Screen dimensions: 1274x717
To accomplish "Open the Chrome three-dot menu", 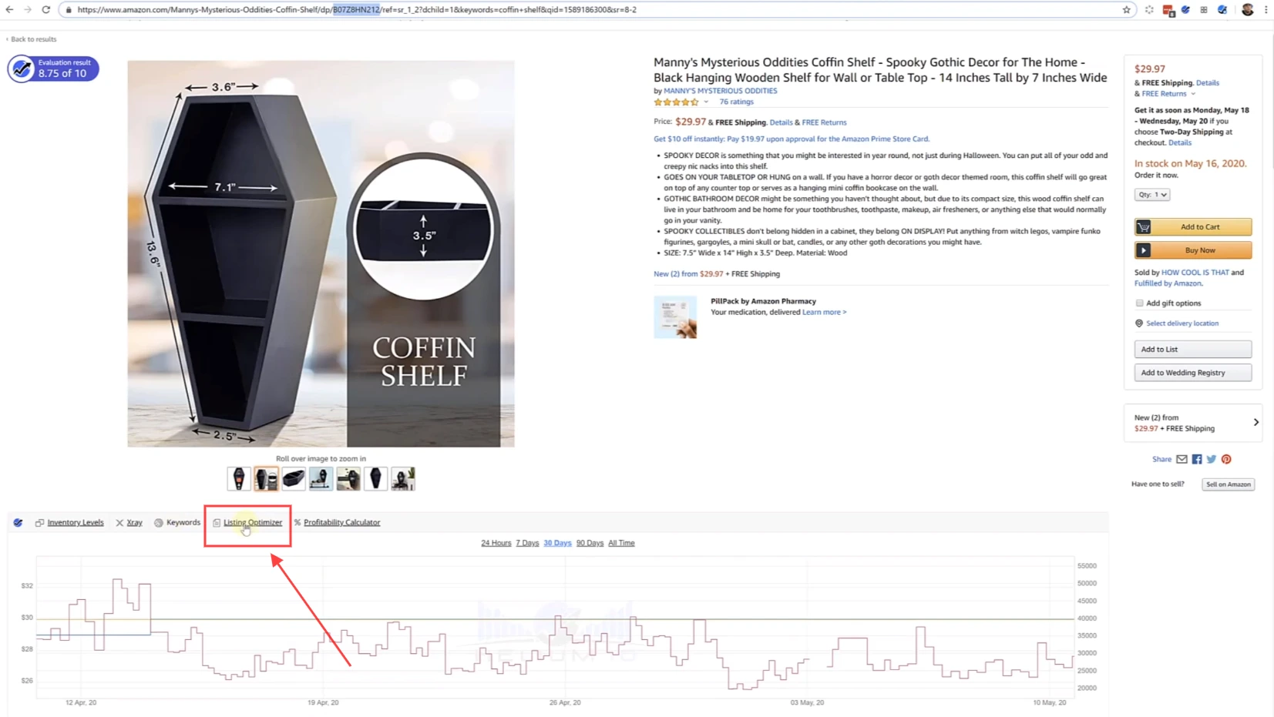I will tap(1266, 10).
